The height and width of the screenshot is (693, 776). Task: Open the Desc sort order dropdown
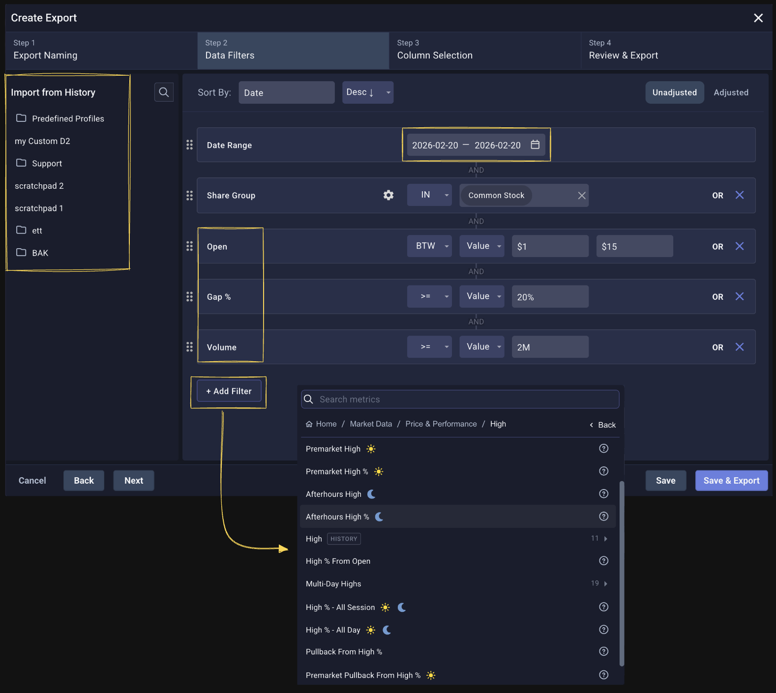point(368,92)
